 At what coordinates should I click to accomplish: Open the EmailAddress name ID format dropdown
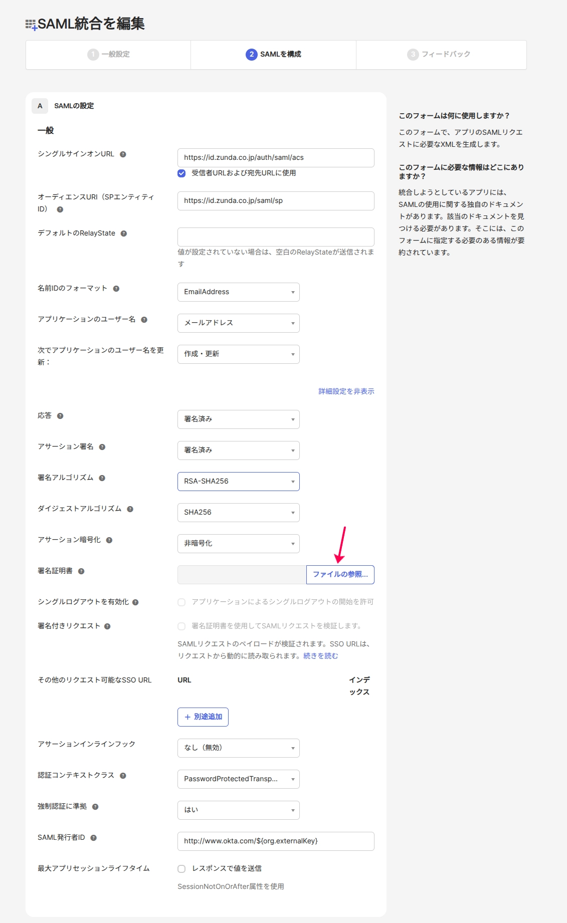point(239,292)
